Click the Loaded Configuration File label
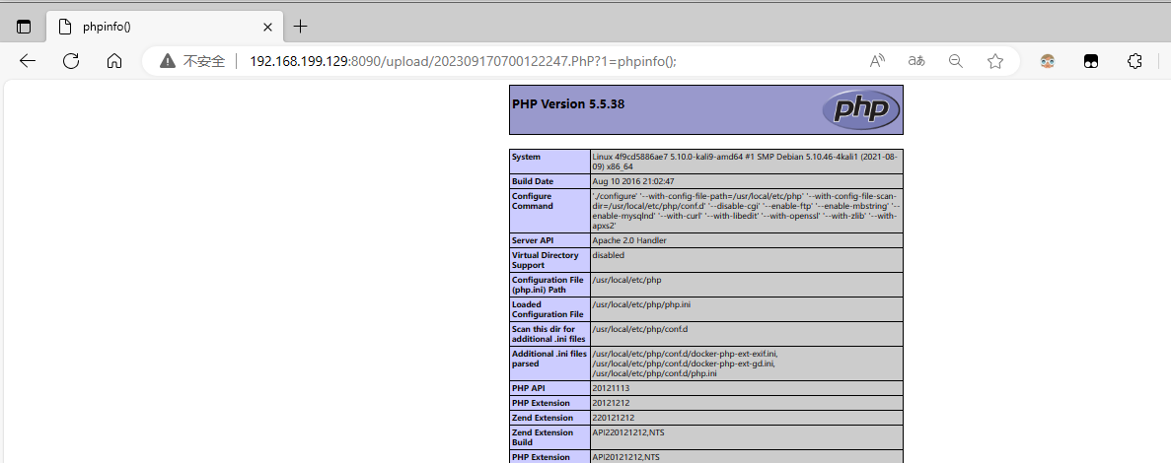This screenshot has width=1171, height=463. point(549,309)
